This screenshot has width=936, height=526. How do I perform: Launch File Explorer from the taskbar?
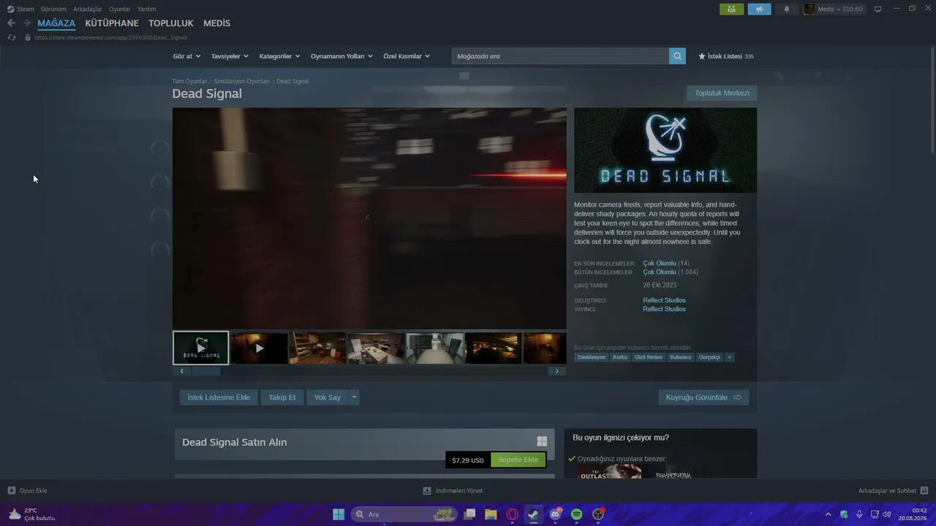pos(491,514)
